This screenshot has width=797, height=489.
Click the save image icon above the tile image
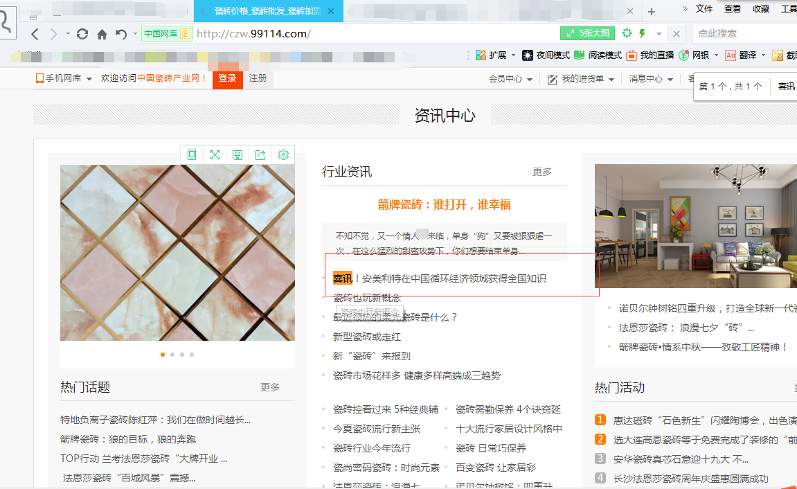click(238, 154)
